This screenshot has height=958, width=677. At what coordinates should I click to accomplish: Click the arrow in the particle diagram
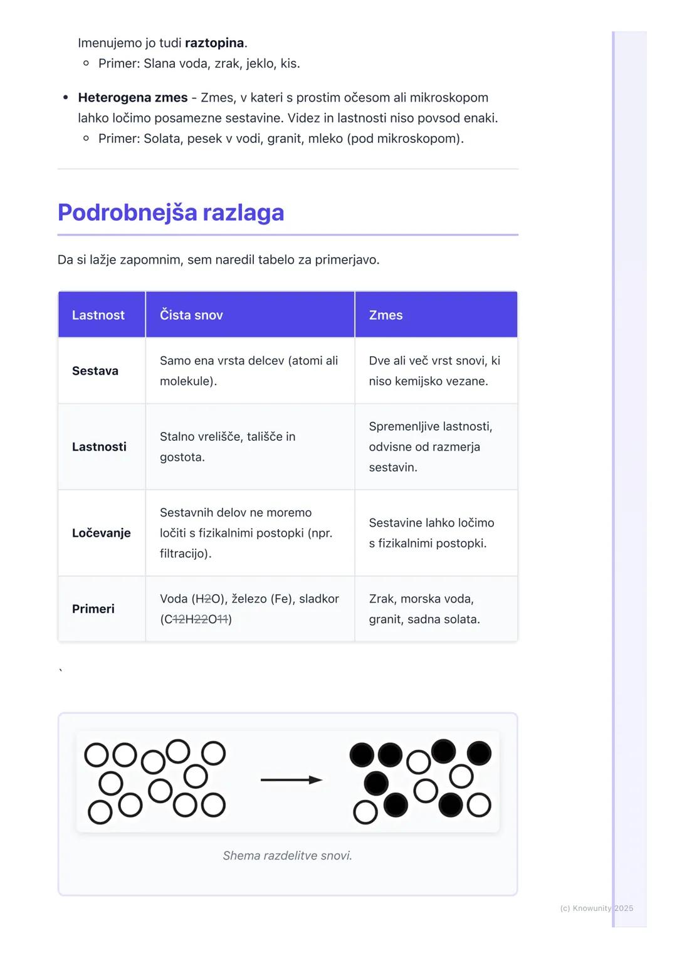[x=291, y=780]
